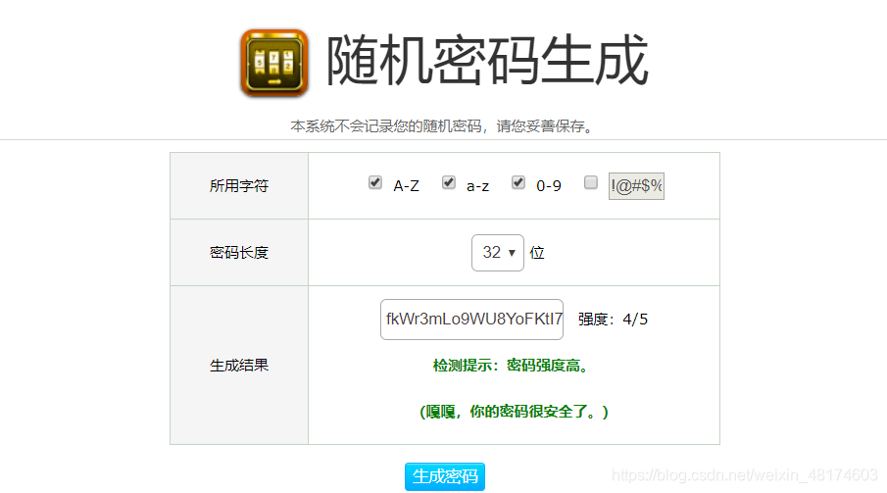The width and height of the screenshot is (887, 493).
Task: Click the 生成密码 generate password button
Action: tap(445, 476)
